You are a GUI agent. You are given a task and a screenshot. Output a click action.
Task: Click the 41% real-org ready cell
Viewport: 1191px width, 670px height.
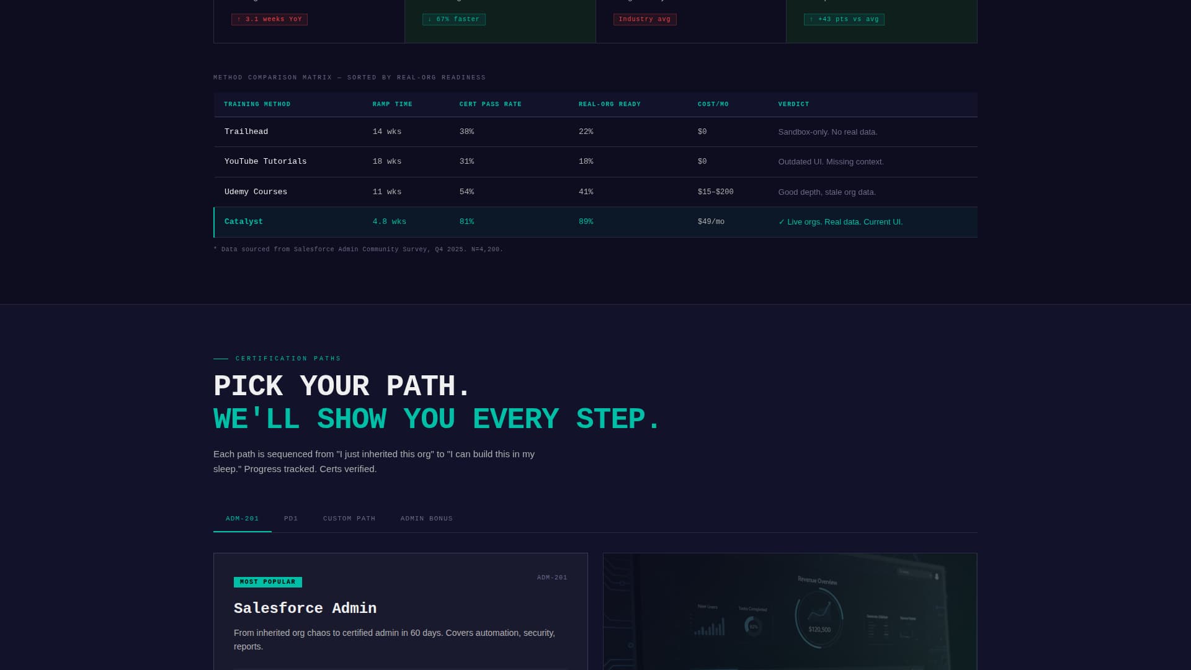point(586,192)
